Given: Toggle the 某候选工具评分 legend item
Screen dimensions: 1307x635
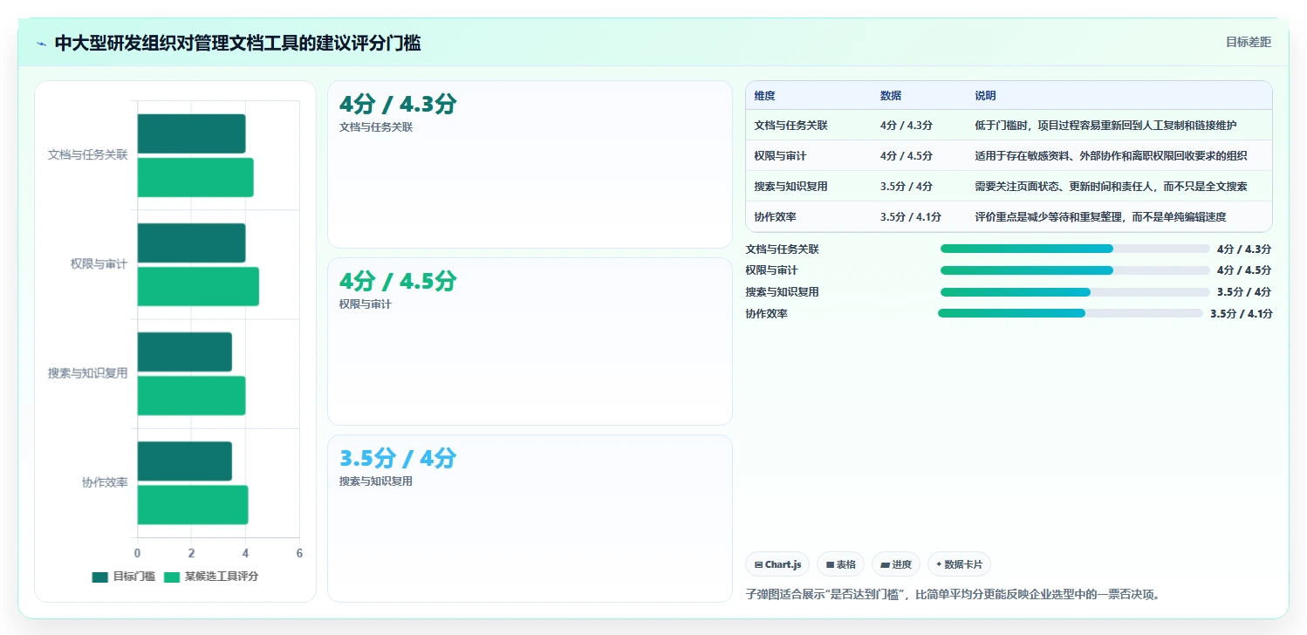Looking at the screenshot, I should pos(211,577).
